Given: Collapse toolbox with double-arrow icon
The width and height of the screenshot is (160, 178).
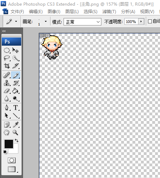Looking at the screenshot, I should 4,31.
